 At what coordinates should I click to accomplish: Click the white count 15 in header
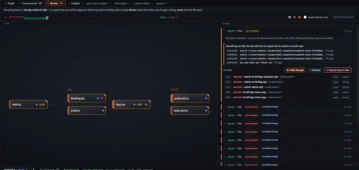pyautogui.click(x=290, y=17)
